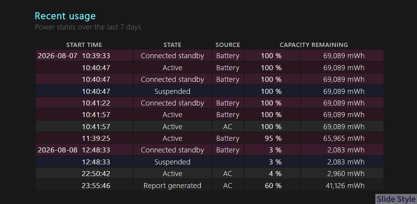The height and width of the screenshot is (204, 417).
Task: Click the 95 % capacity cell
Action: (272, 138)
